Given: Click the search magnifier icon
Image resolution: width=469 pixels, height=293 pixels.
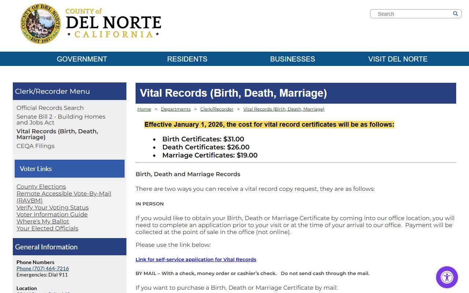Looking at the screenshot, I should [455, 14].
